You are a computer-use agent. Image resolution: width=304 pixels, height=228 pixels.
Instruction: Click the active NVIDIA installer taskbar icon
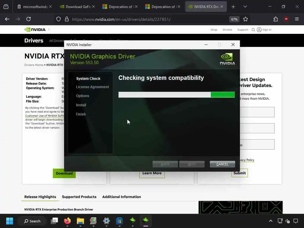[145, 221]
